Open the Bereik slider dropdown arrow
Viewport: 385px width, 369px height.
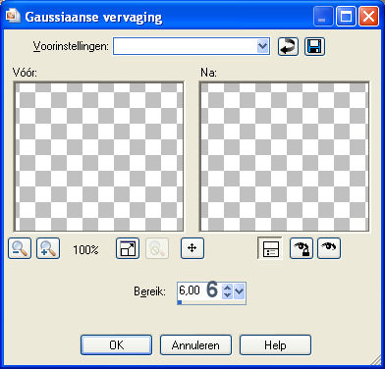240,290
